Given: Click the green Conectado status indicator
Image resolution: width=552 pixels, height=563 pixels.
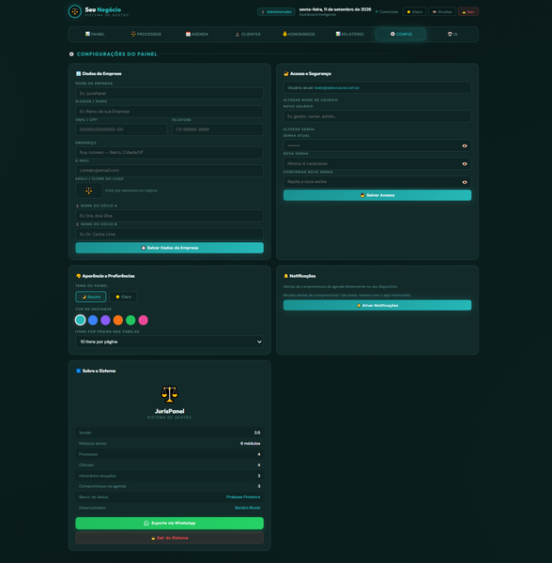Looking at the screenshot, I should coord(387,12).
